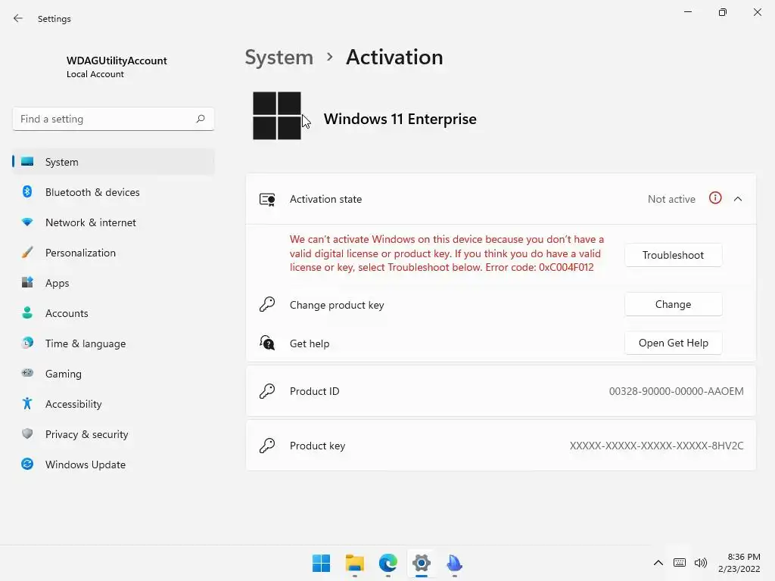Click the red activation error message

tap(447, 253)
